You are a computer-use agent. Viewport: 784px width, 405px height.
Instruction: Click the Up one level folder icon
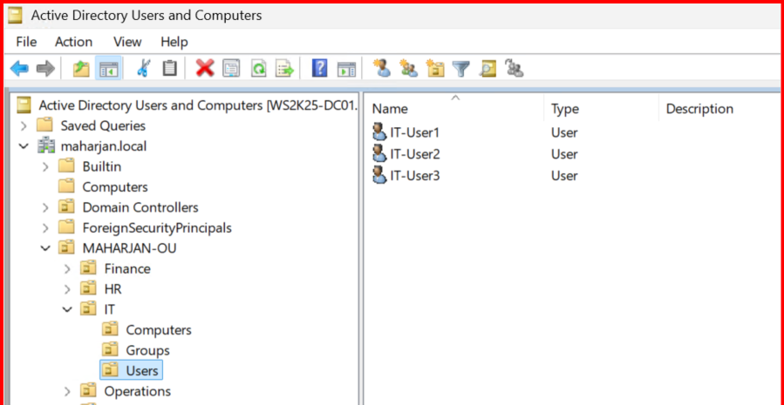click(81, 69)
